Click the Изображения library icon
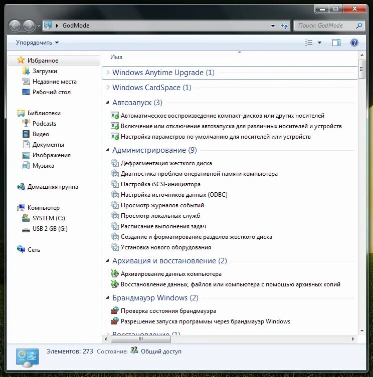373x377 pixels. point(26,155)
